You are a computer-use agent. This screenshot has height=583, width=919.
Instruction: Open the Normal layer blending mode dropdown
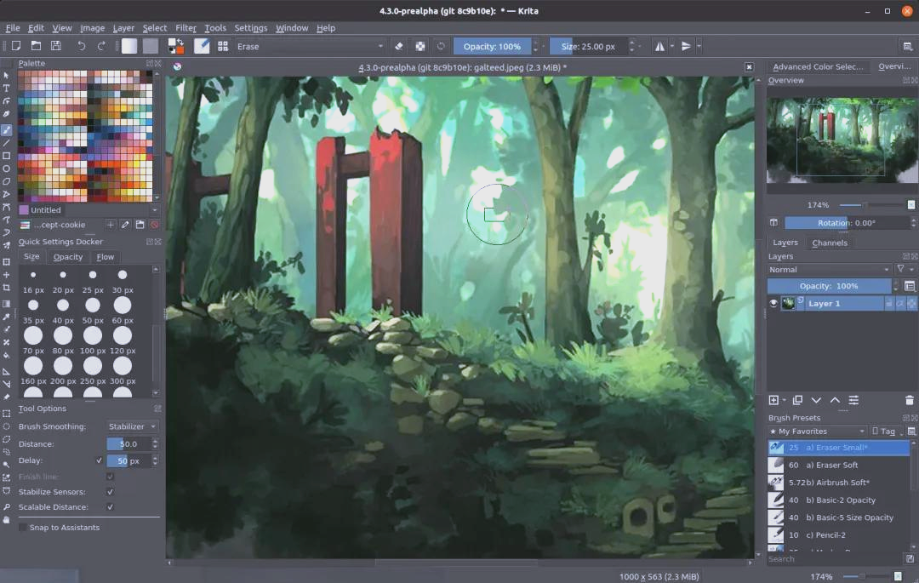[x=829, y=270]
